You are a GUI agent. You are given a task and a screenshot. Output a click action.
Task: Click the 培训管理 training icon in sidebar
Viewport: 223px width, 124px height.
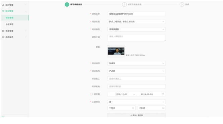click(x=3, y=11)
